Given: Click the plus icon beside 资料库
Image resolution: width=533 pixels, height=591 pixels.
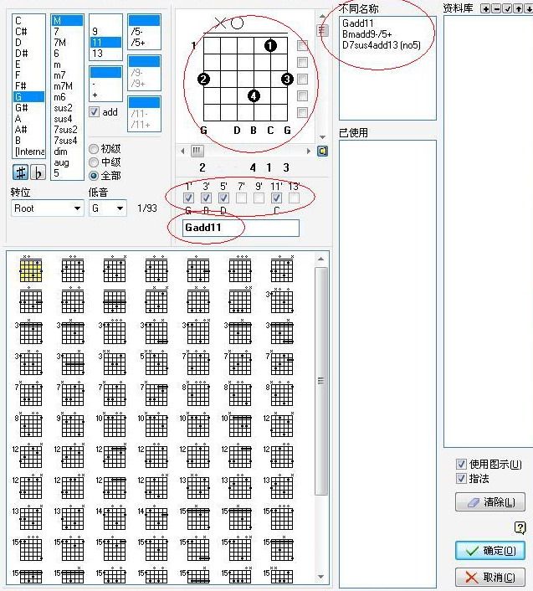Looking at the screenshot, I should pos(485,8).
